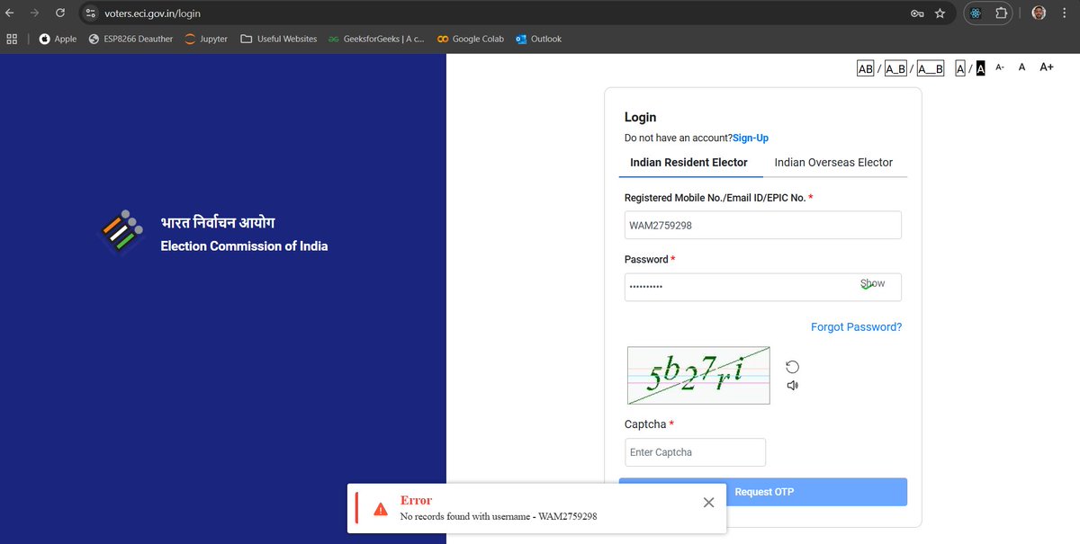
Task: Increase font size with A+
Action: pyautogui.click(x=1047, y=67)
